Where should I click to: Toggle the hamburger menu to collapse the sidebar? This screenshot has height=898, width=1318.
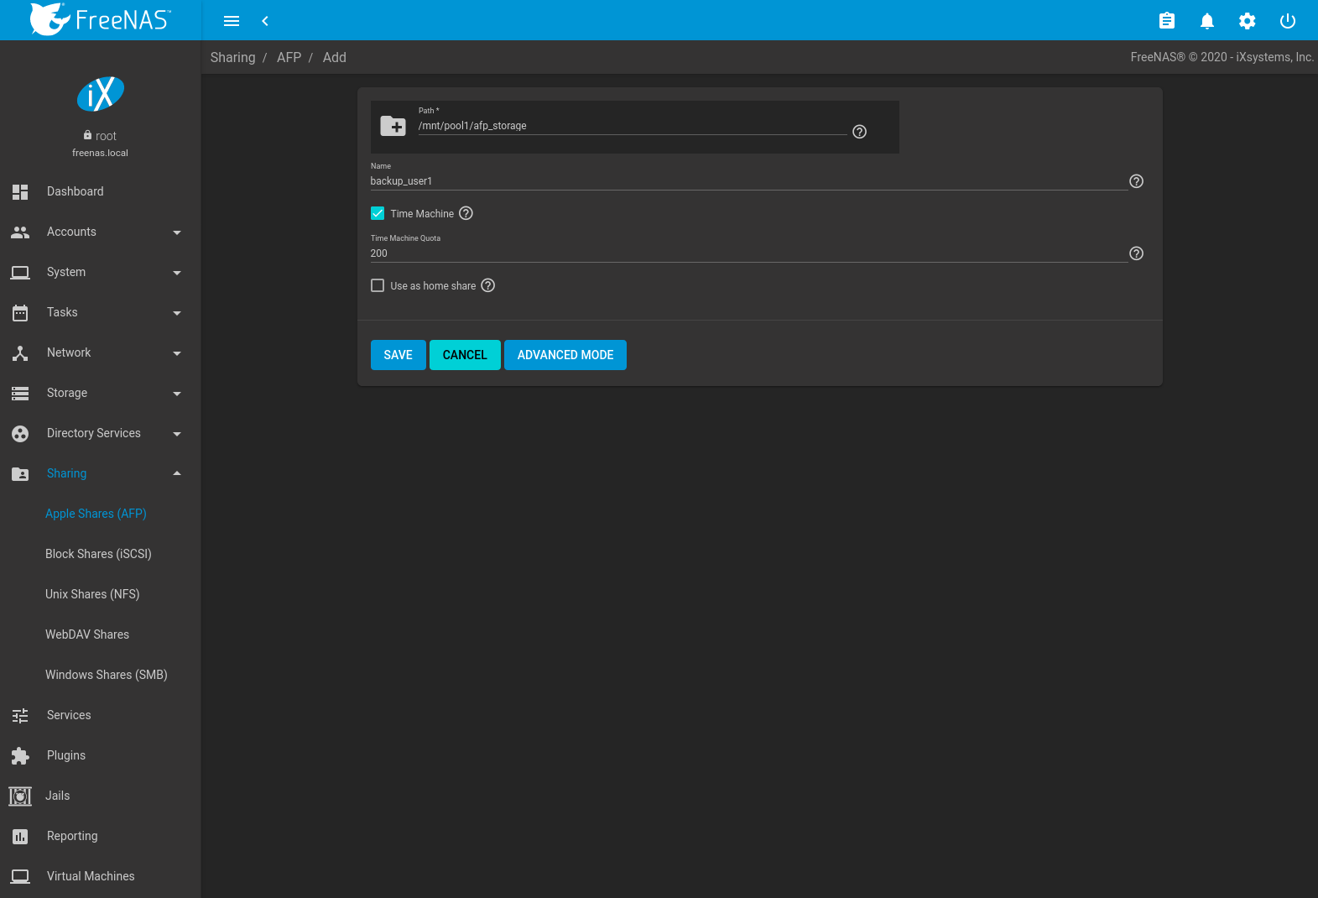click(232, 21)
